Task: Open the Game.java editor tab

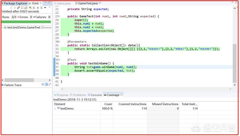Action: tap(62, 3)
